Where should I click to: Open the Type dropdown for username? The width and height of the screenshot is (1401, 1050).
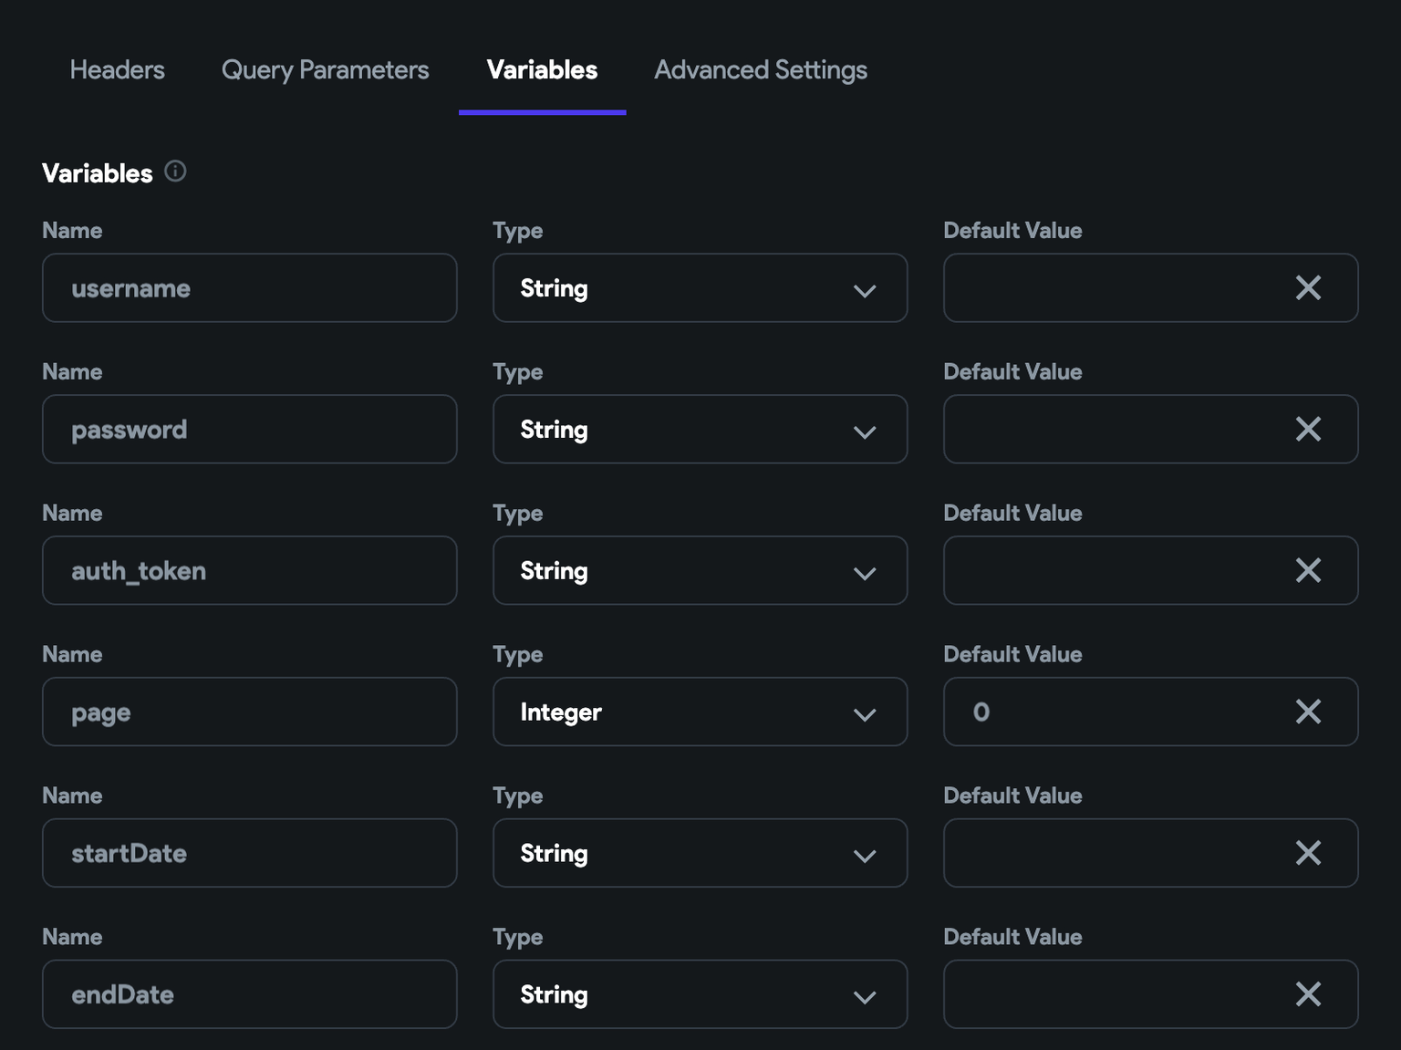(700, 288)
